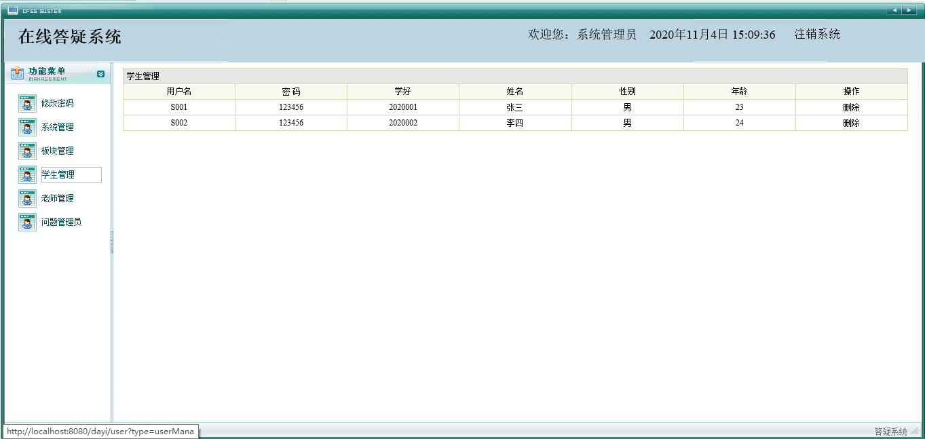925x439 pixels.
Task: Click the 姓名 column header
Action: [515, 92]
